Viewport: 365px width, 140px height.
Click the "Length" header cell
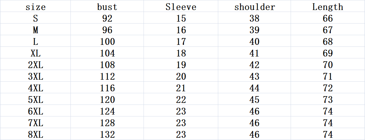[x=327, y=7]
